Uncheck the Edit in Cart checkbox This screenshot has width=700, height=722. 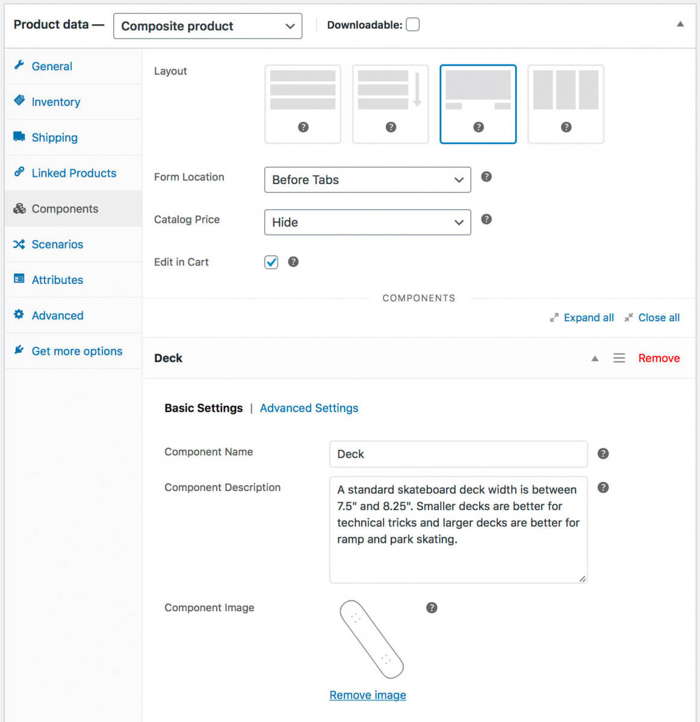pos(271,262)
